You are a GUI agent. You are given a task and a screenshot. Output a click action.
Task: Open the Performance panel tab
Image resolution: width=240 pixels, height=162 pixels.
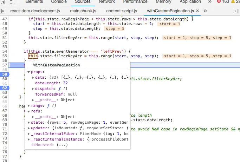coord(135,1)
